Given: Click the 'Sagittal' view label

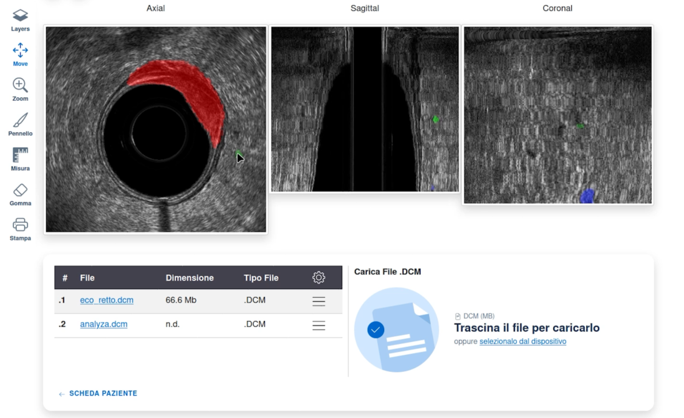Looking at the screenshot, I should coord(365,8).
